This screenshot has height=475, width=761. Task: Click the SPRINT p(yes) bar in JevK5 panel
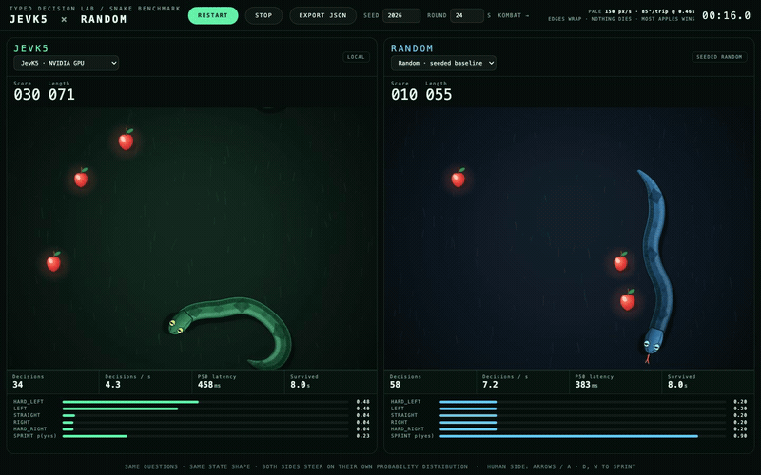tap(205, 436)
